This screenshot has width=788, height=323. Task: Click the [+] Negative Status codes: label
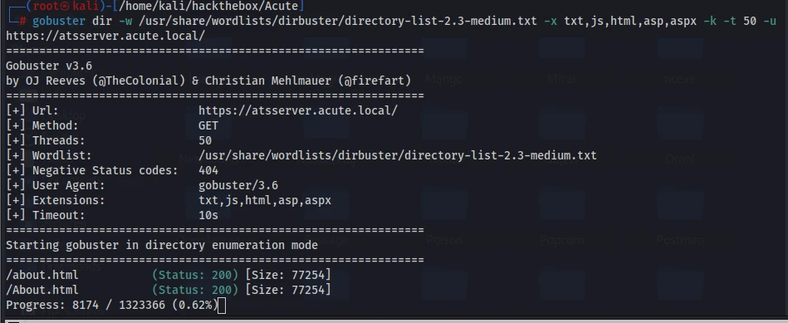coord(92,170)
